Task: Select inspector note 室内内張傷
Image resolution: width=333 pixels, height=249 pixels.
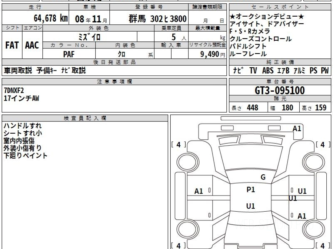Action: click(19, 141)
